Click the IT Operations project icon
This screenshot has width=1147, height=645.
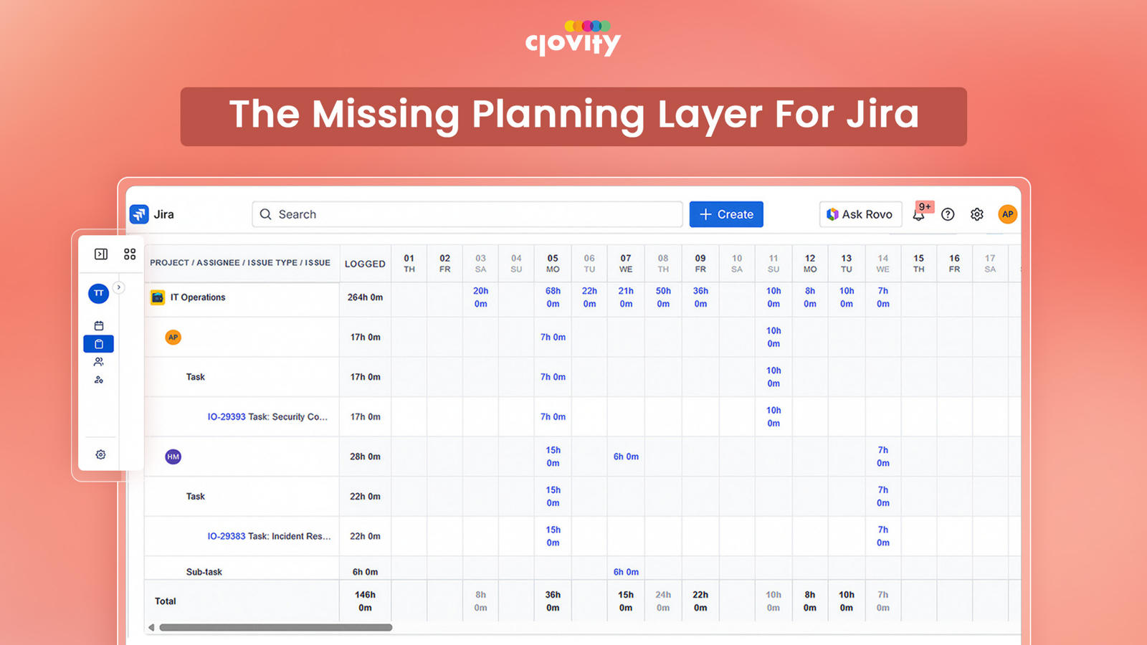[158, 297]
